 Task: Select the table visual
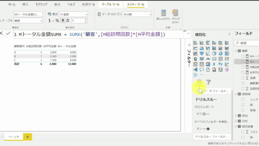point(202,64)
